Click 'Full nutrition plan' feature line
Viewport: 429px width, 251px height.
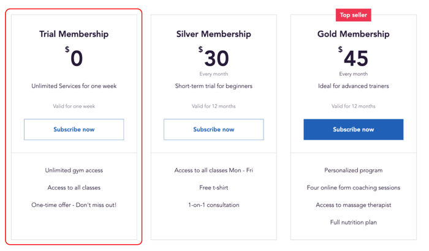point(353,222)
